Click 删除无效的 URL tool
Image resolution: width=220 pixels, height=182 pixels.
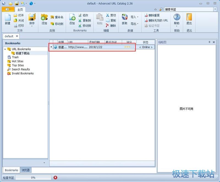coord(156,21)
